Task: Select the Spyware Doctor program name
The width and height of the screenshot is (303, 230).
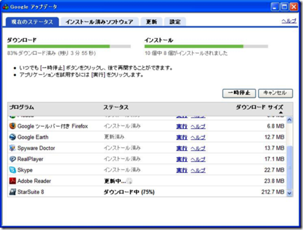Action: [36, 148]
